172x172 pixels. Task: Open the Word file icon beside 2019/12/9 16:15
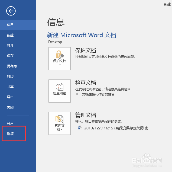point(80,128)
